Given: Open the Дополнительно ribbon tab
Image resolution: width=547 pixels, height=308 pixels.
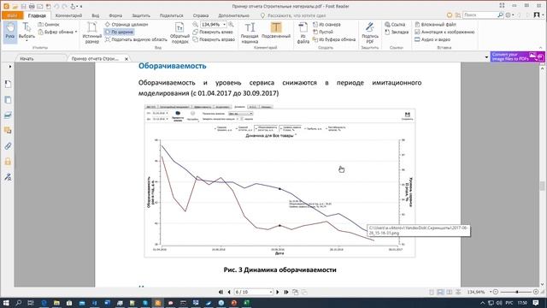Looking at the screenshot, I should pyautogui.click(x=233, y=15).
